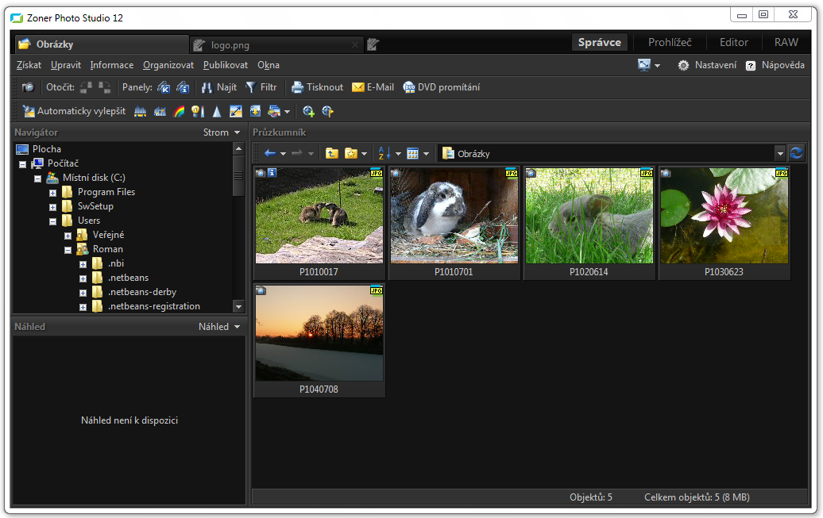Click the globe with yellow flag icon
823x518 pixels.
pyautogui.click(x=328, y=111)
